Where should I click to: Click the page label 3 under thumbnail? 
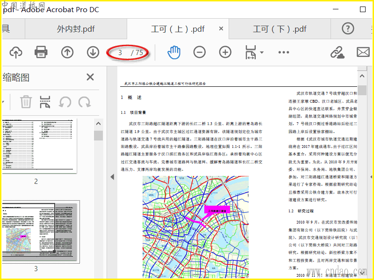coord(36,269)
